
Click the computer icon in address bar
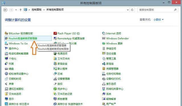[x=25, y=10]
